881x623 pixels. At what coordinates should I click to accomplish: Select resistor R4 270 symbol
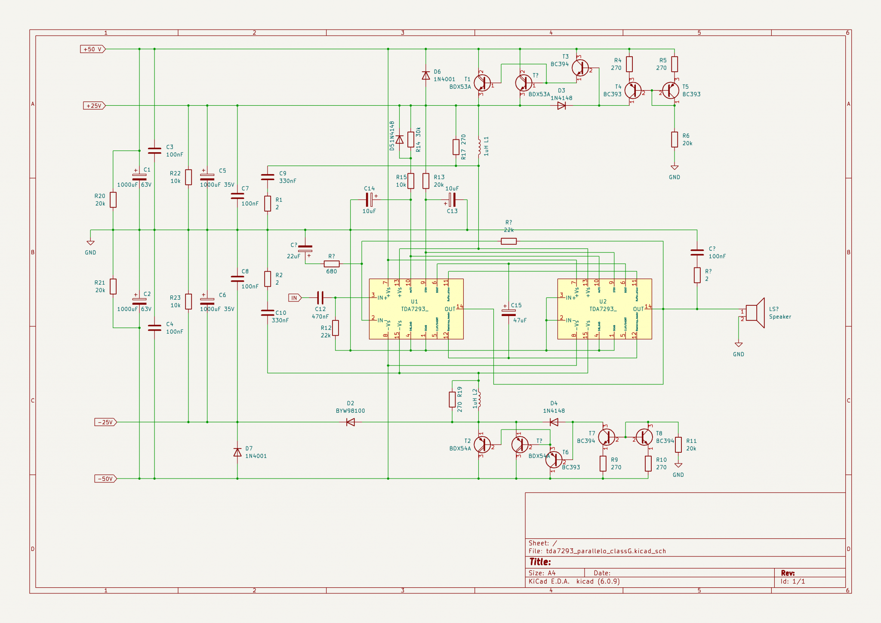629,64
